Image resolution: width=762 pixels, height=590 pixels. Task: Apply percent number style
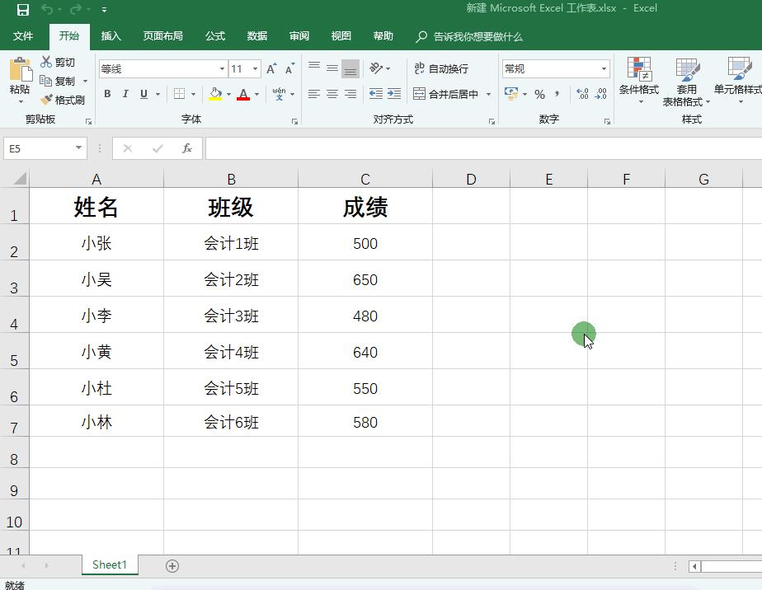coord(540,94)
